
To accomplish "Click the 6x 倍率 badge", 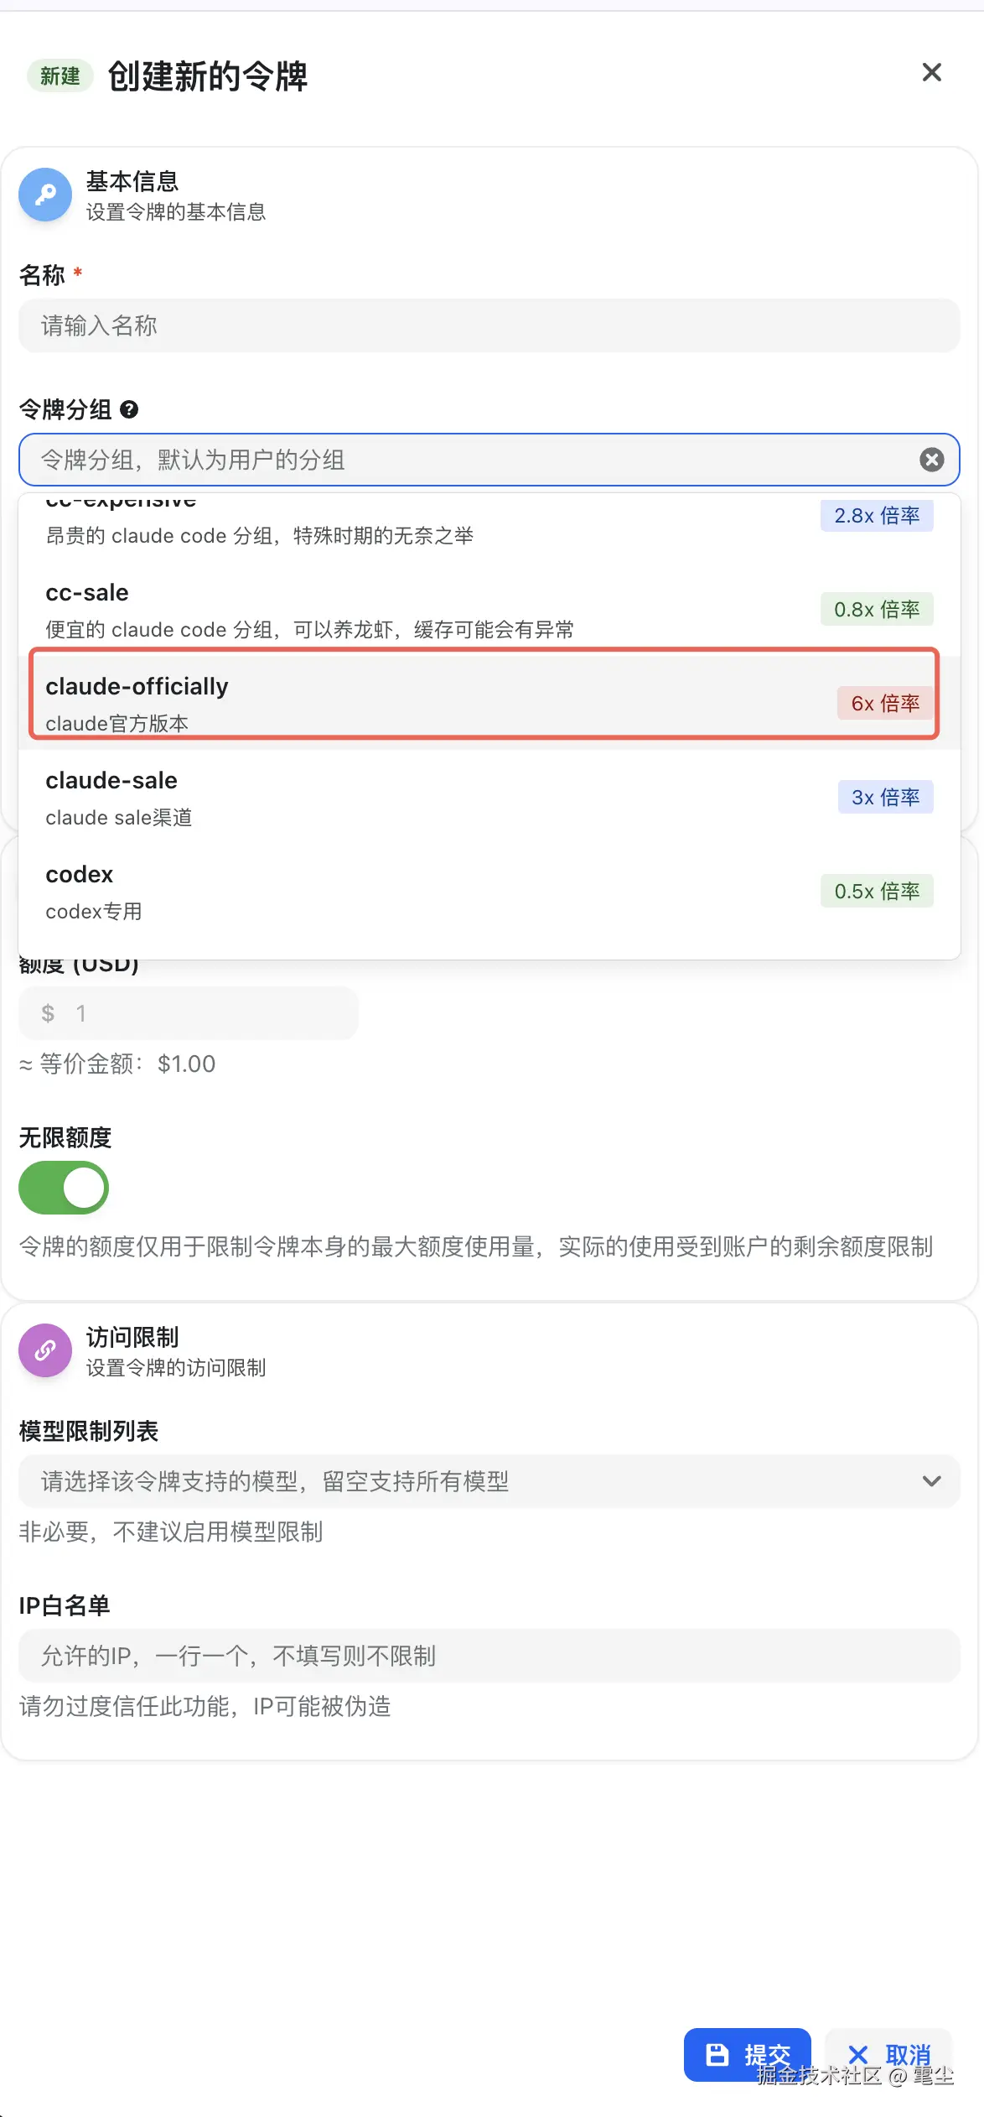I will tap(885, 703).
